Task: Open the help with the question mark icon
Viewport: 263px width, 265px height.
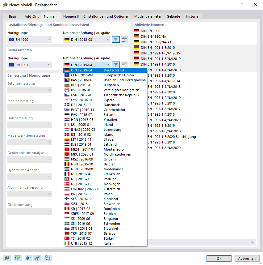Action: [x=7, y=258]
